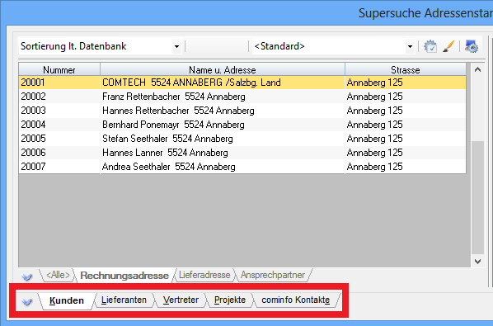Click the calendar checkmark toolbar icon

pyautogui.click(x=430, y=46)
